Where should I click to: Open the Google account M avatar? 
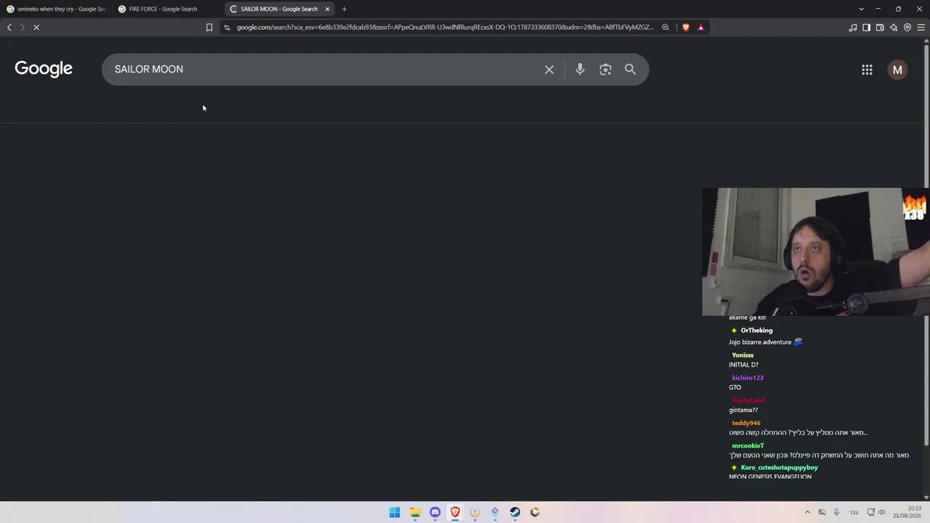coord(897,70)
